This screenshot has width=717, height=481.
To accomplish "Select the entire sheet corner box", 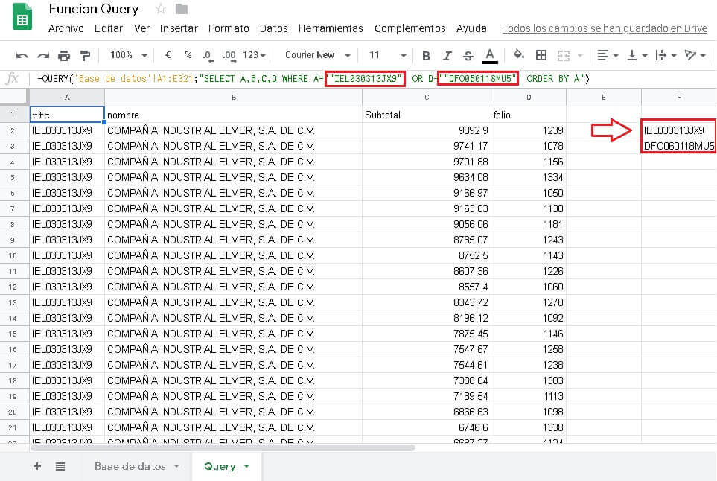I will coord(14,98).
